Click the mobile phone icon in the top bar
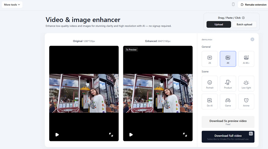Viewport: 268px width, 149px height. coord(233,4)
